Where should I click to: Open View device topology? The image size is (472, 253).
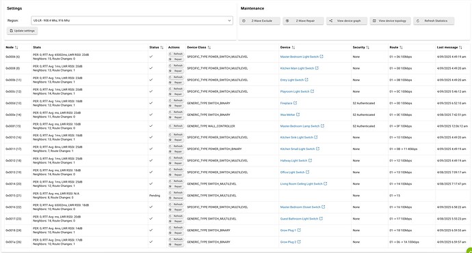(x=390, y=20)
